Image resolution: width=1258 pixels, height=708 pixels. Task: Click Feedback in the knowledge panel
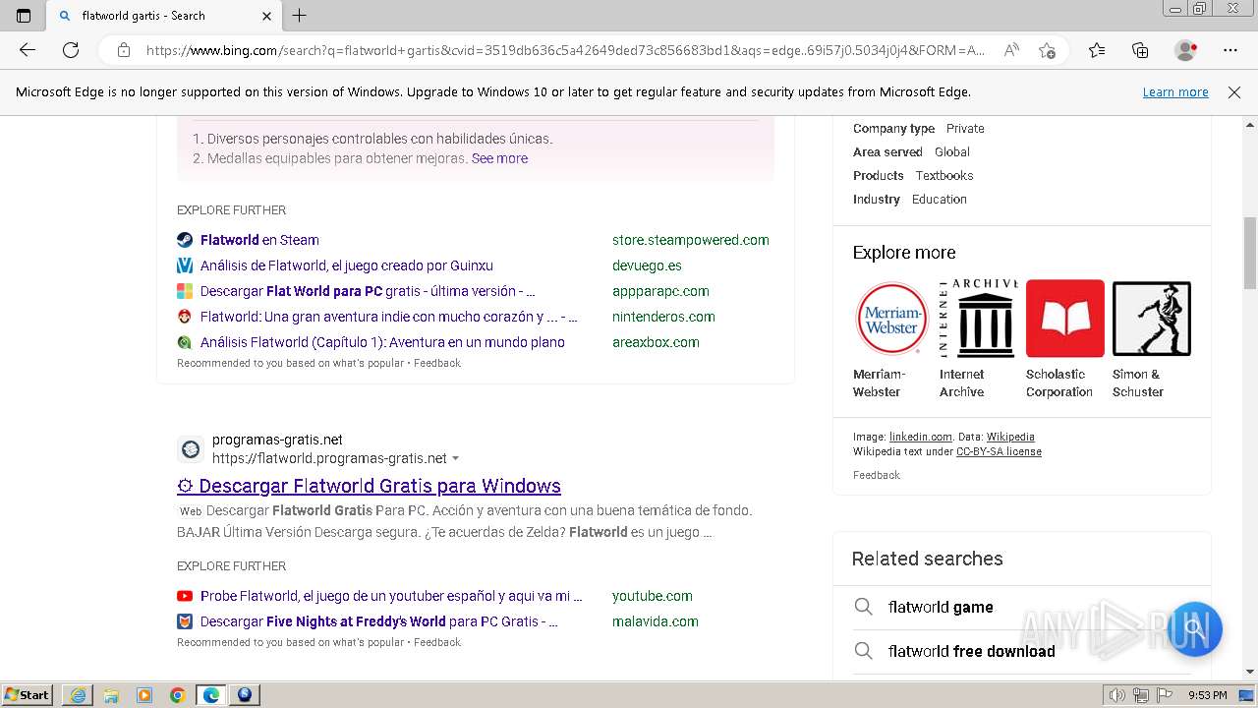pos(877,475)
